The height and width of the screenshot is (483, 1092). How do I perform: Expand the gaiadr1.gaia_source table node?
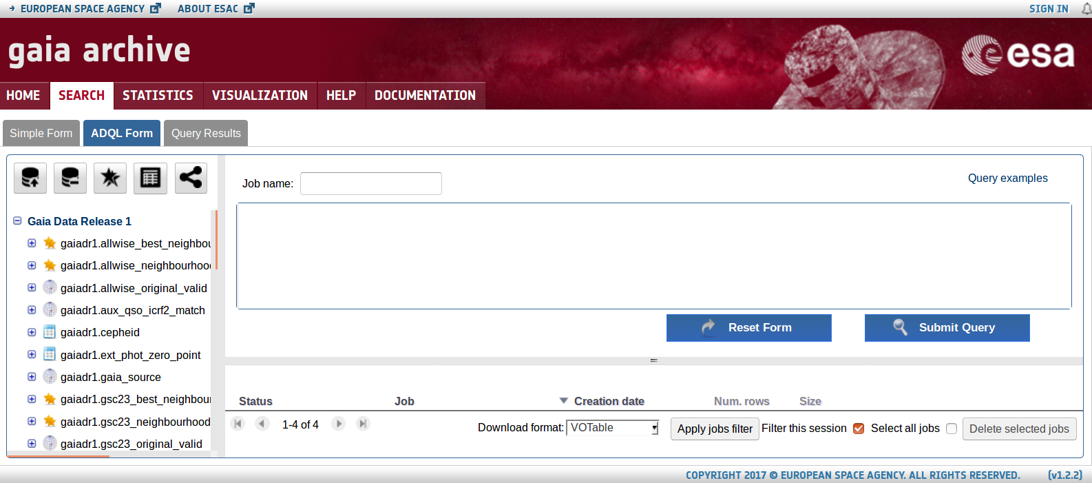32,377
